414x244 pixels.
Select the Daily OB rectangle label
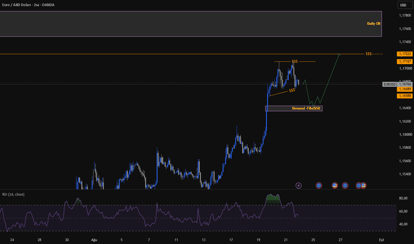374,24
